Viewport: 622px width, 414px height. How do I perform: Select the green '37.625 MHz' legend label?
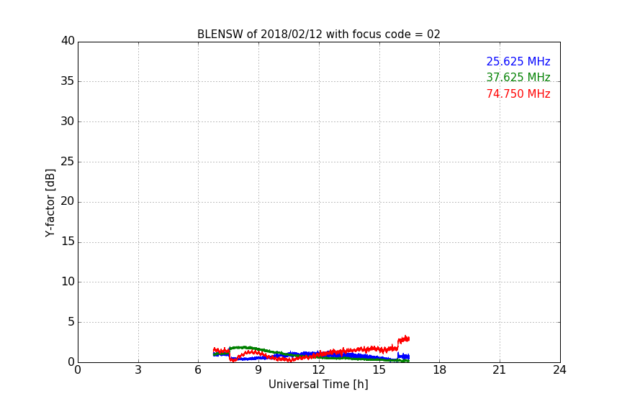coord(518,77)
